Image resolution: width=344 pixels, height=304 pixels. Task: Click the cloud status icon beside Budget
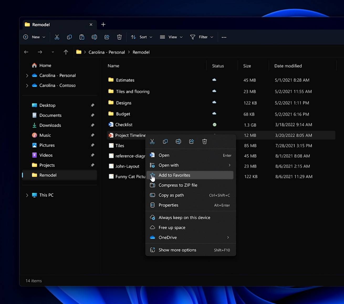[214, 114]
